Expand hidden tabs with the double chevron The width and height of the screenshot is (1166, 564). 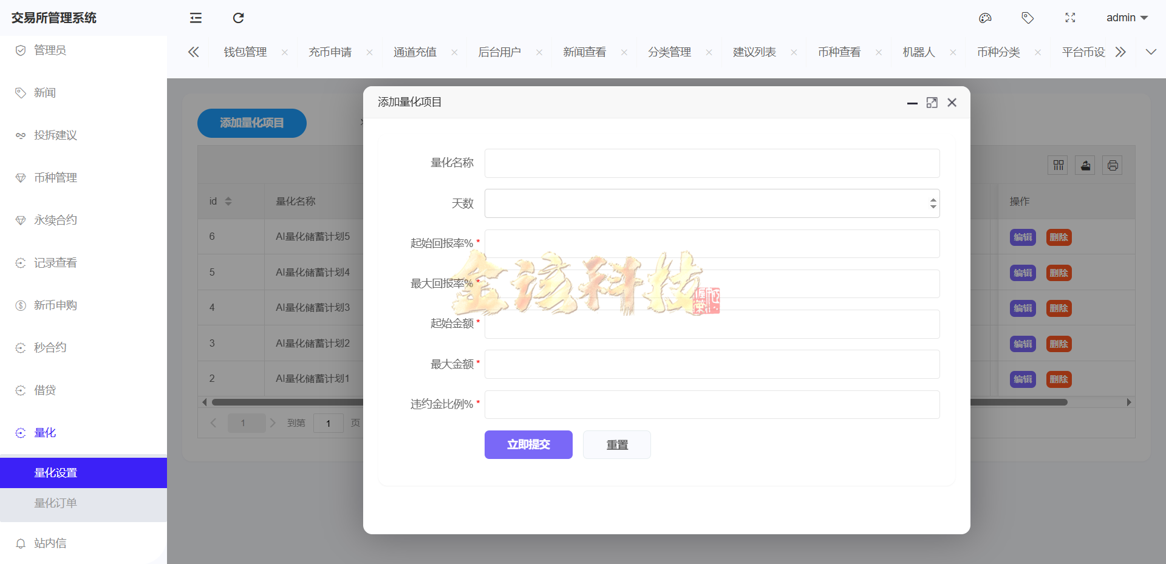coord(1121,52)
